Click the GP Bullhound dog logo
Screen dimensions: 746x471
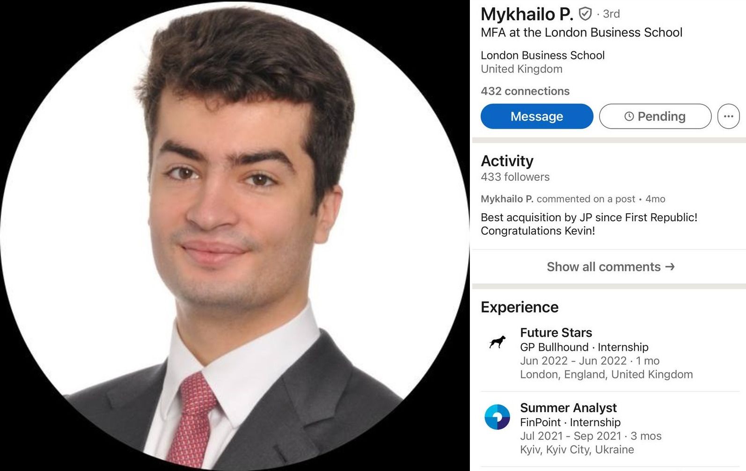coord(497,342)
